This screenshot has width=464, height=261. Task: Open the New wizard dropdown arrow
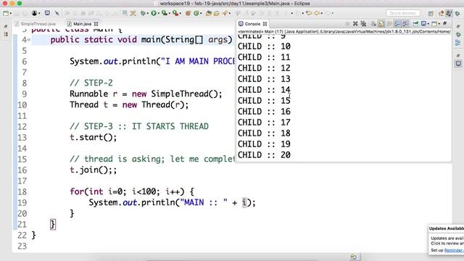click(x=11, y=13)
